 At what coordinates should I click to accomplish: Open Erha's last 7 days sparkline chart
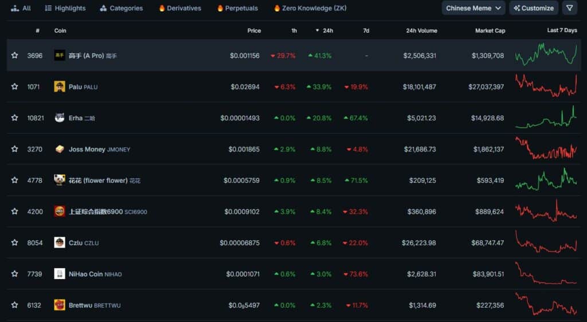(546, 118)
